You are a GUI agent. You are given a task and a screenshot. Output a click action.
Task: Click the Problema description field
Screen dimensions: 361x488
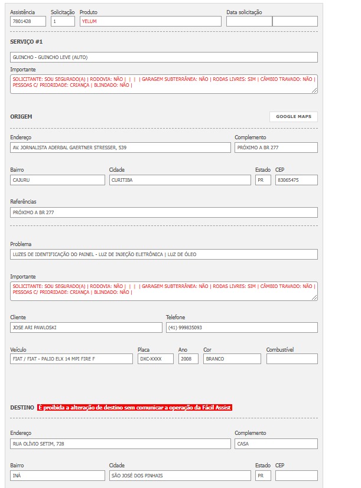tap(164, 254)
